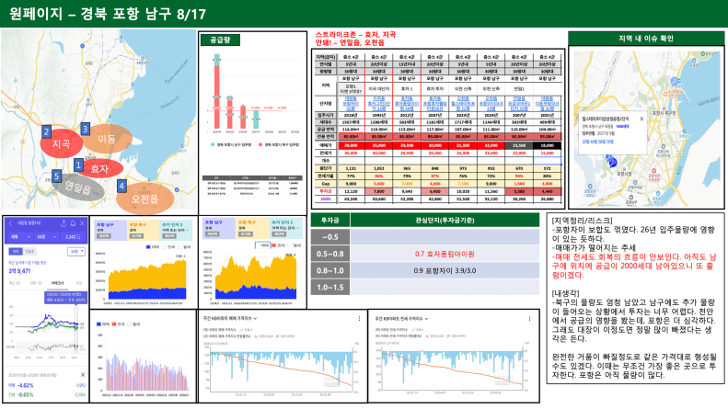Open the complex link in the 2024년 1144세대 column
The width and height of the screenshot is (728, 409).
coord(491,104)
